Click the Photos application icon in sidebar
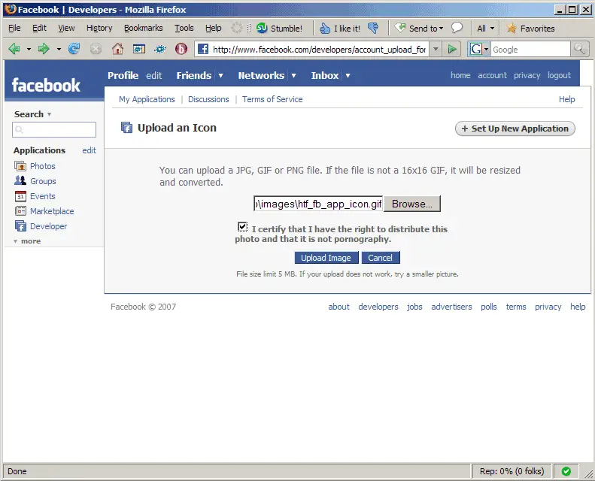 [x=20, y=166]
